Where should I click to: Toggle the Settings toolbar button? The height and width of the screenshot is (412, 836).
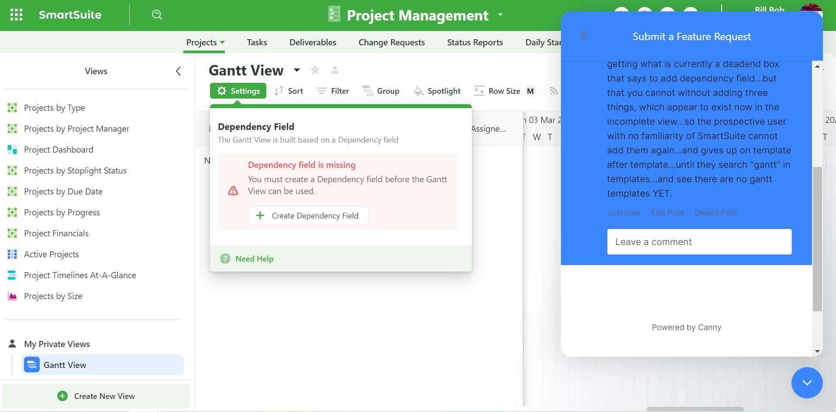[238, 91]
